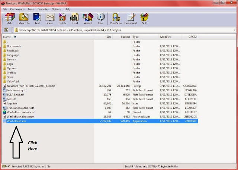Select the parent folder '..' row
This screenshot has width=238, height=170.
100,42
